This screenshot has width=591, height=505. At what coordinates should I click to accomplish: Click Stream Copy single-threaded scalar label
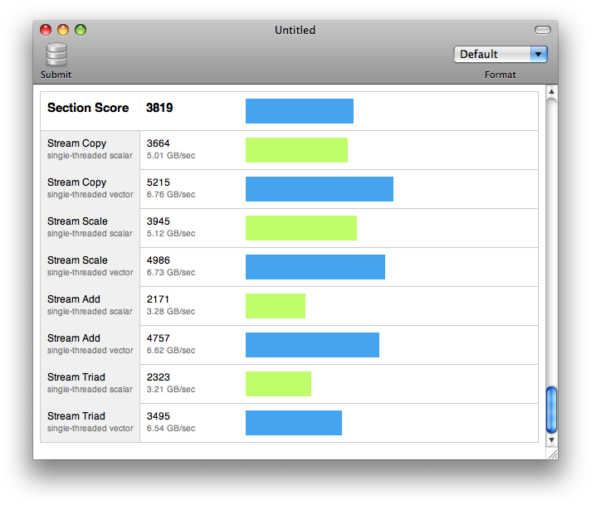coord(90,149)
